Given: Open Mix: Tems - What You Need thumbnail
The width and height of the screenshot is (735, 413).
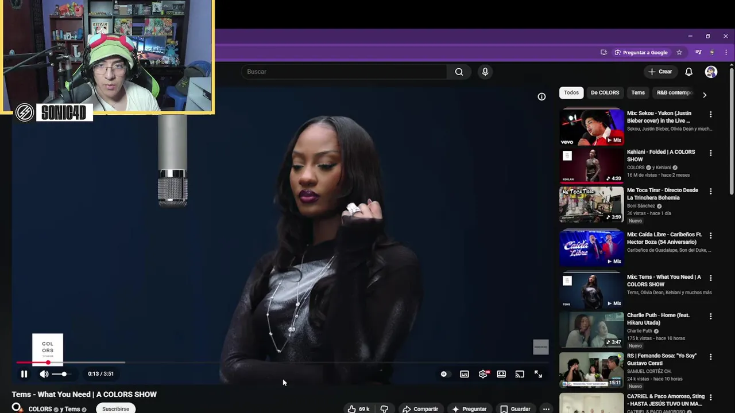Looking at the screenshot, I should coord(591,290).
